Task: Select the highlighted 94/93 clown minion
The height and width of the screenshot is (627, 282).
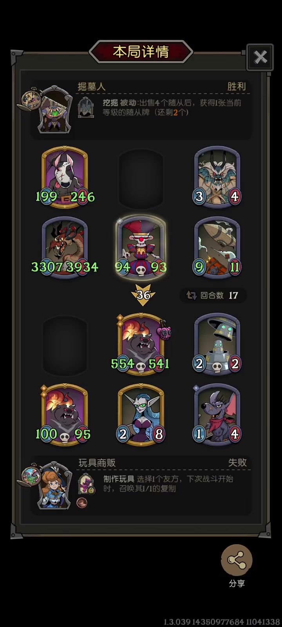Action: click(x=141, y=248)
